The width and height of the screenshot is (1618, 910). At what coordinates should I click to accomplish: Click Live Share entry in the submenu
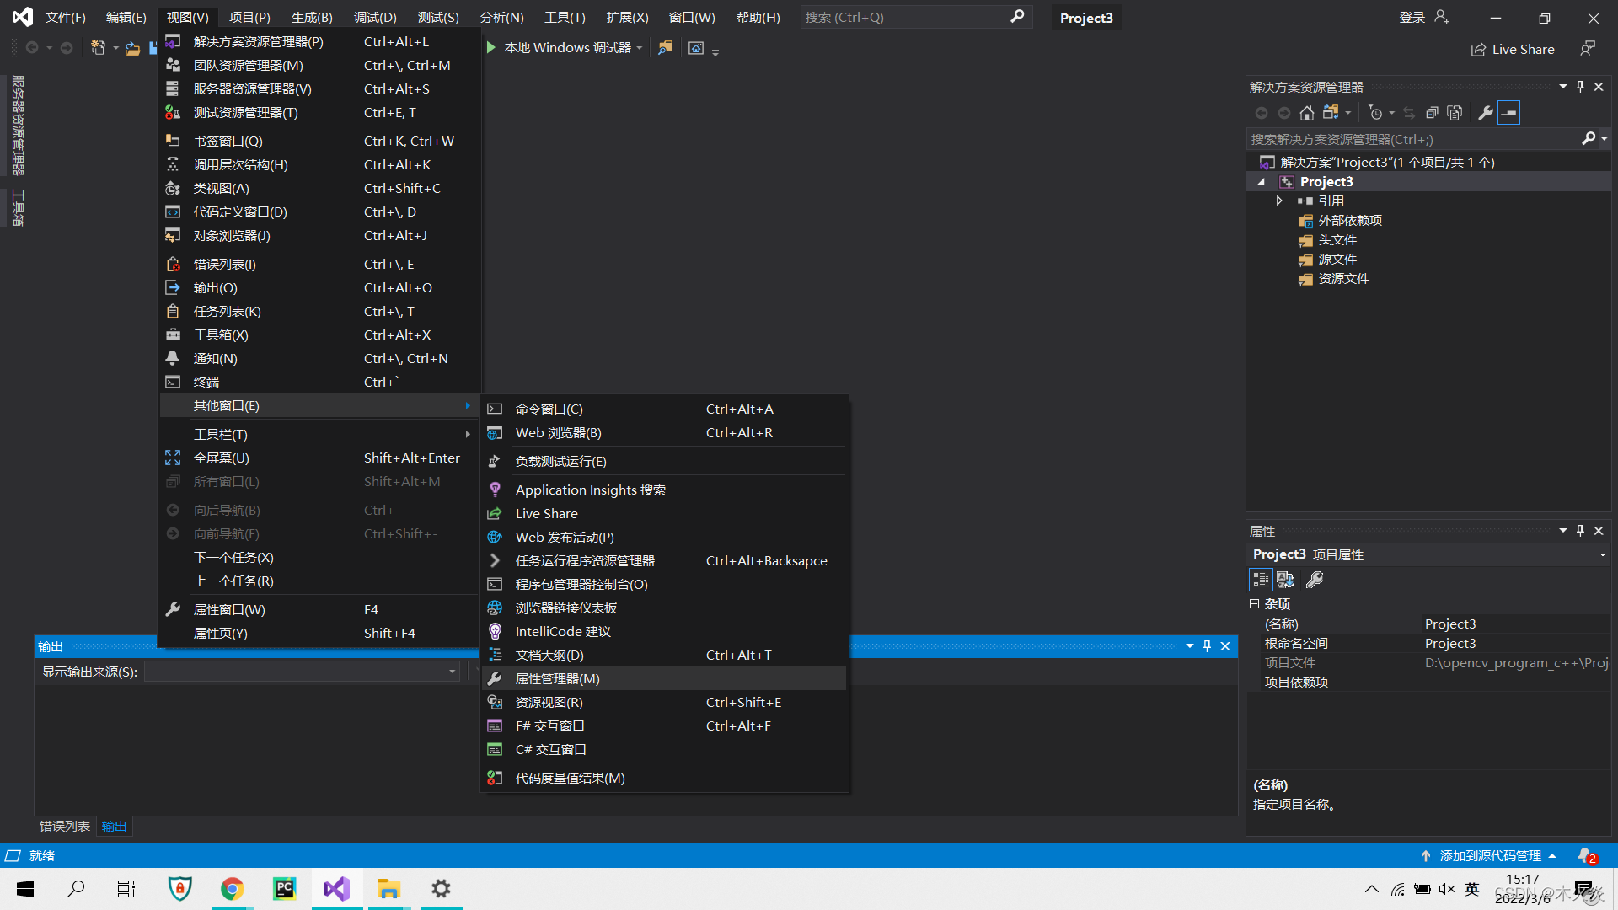(x=664, y=513)
